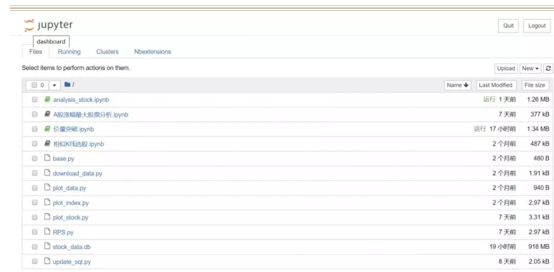Open the base.py file

(x=64, y=159)
